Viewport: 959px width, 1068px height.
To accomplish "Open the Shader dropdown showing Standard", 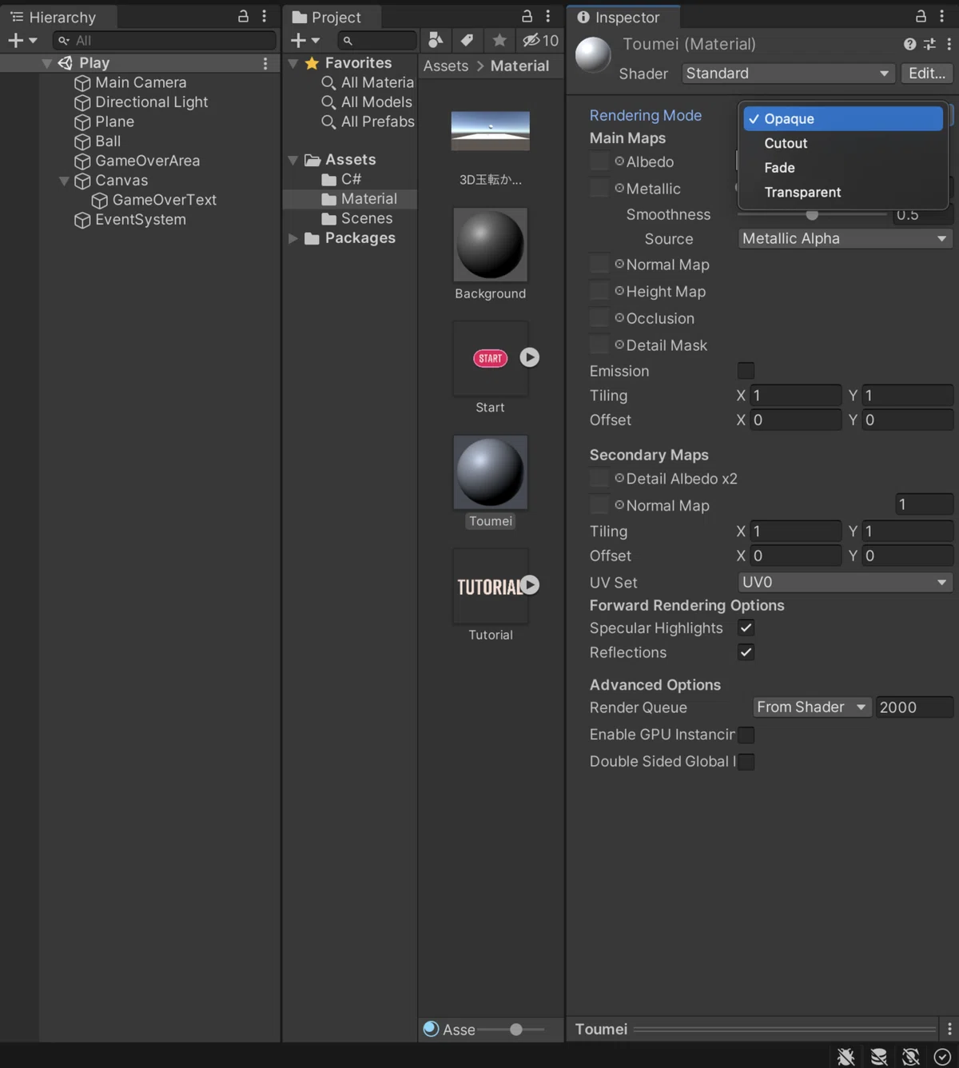I will pyautogui.click(x=788, y=74).
